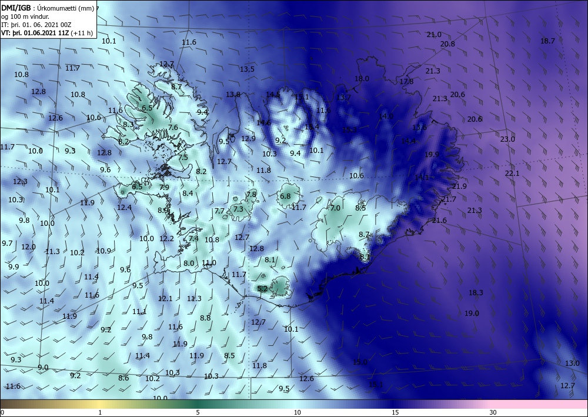Click the 21.6 value on the southeast coast
The height and width of the screenshot is (417, 588).
439,220
